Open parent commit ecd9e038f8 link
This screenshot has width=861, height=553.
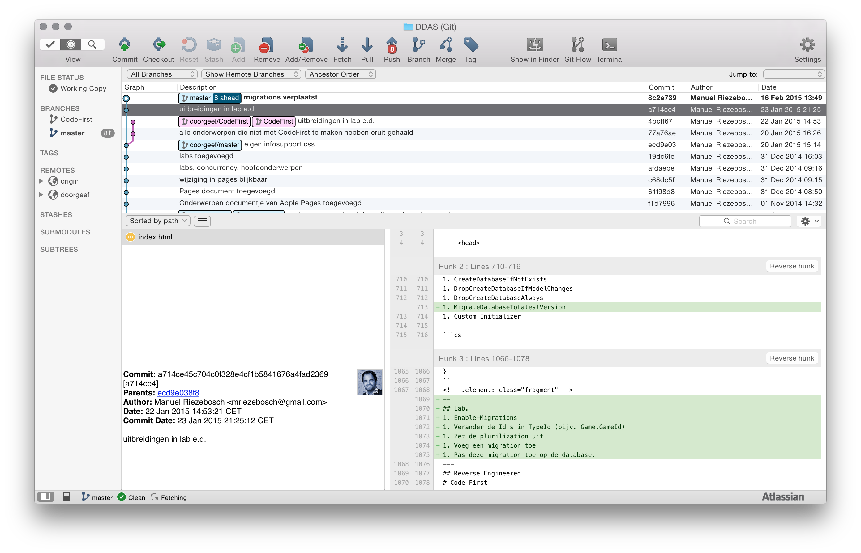click(x=178, y=392)
